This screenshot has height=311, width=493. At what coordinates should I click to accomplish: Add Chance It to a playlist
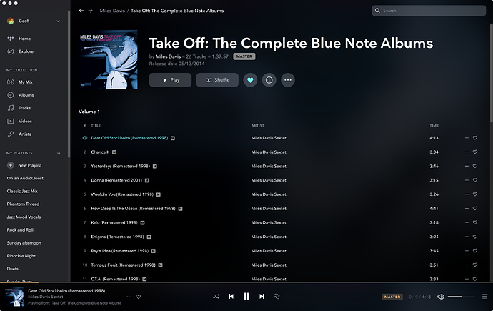pos(467,152)
